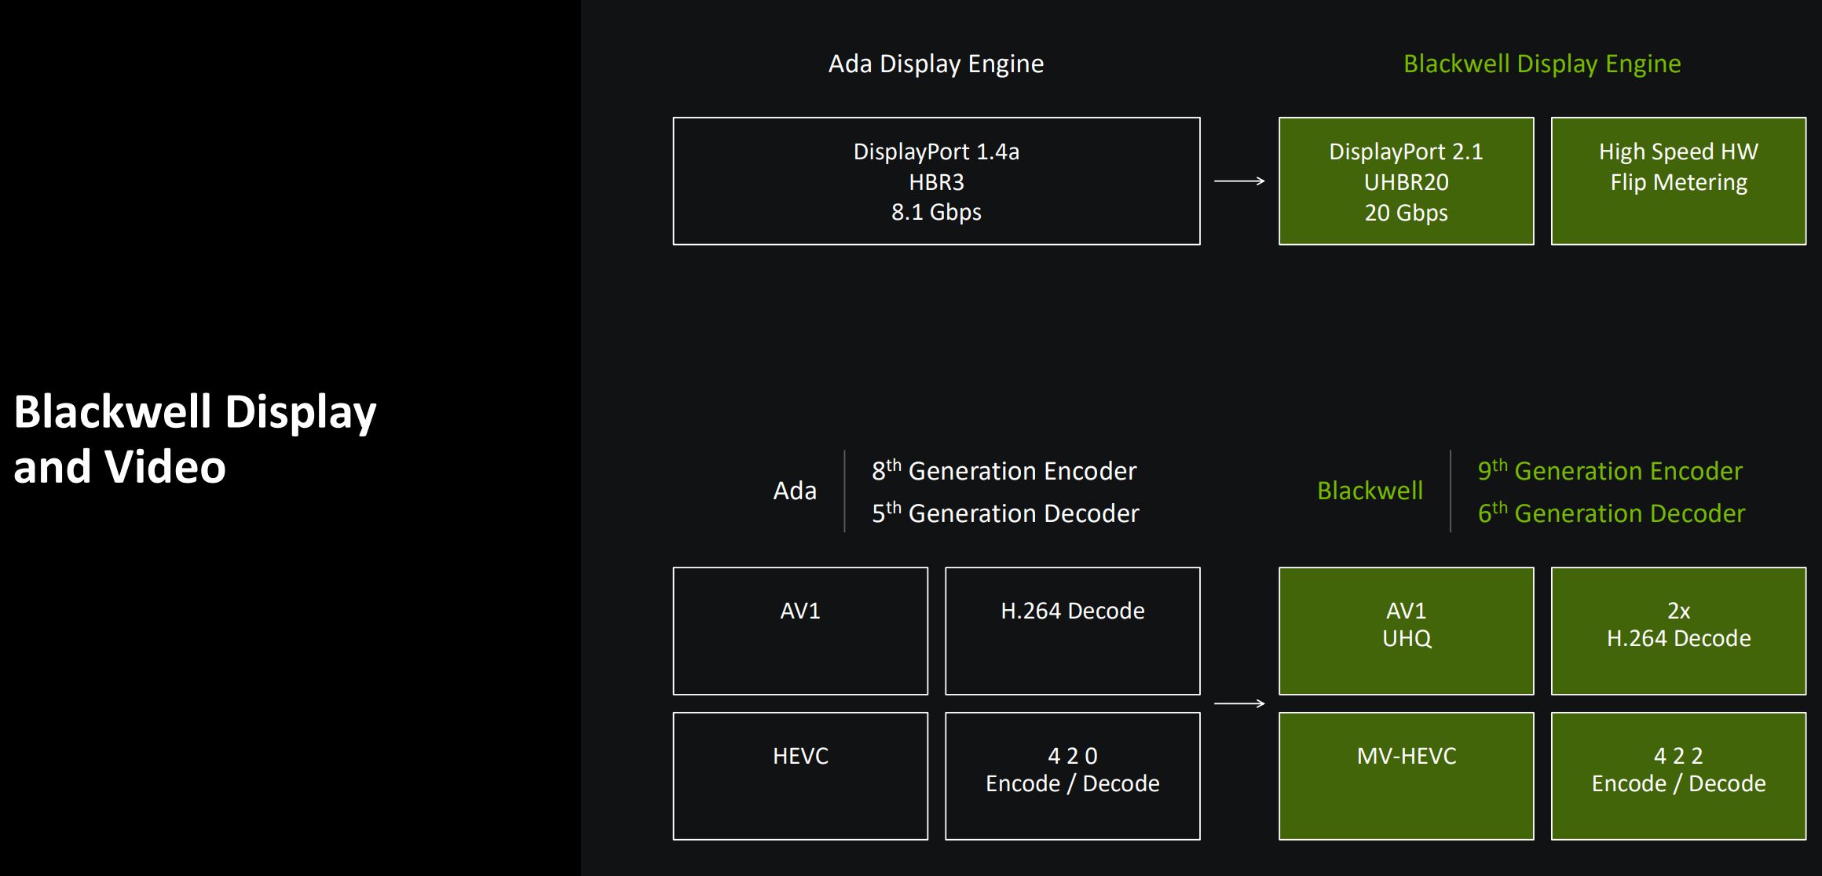Click the H.264 Decode outlined box
Screen dimensions: 1822x876
[x=1072, y=630]
